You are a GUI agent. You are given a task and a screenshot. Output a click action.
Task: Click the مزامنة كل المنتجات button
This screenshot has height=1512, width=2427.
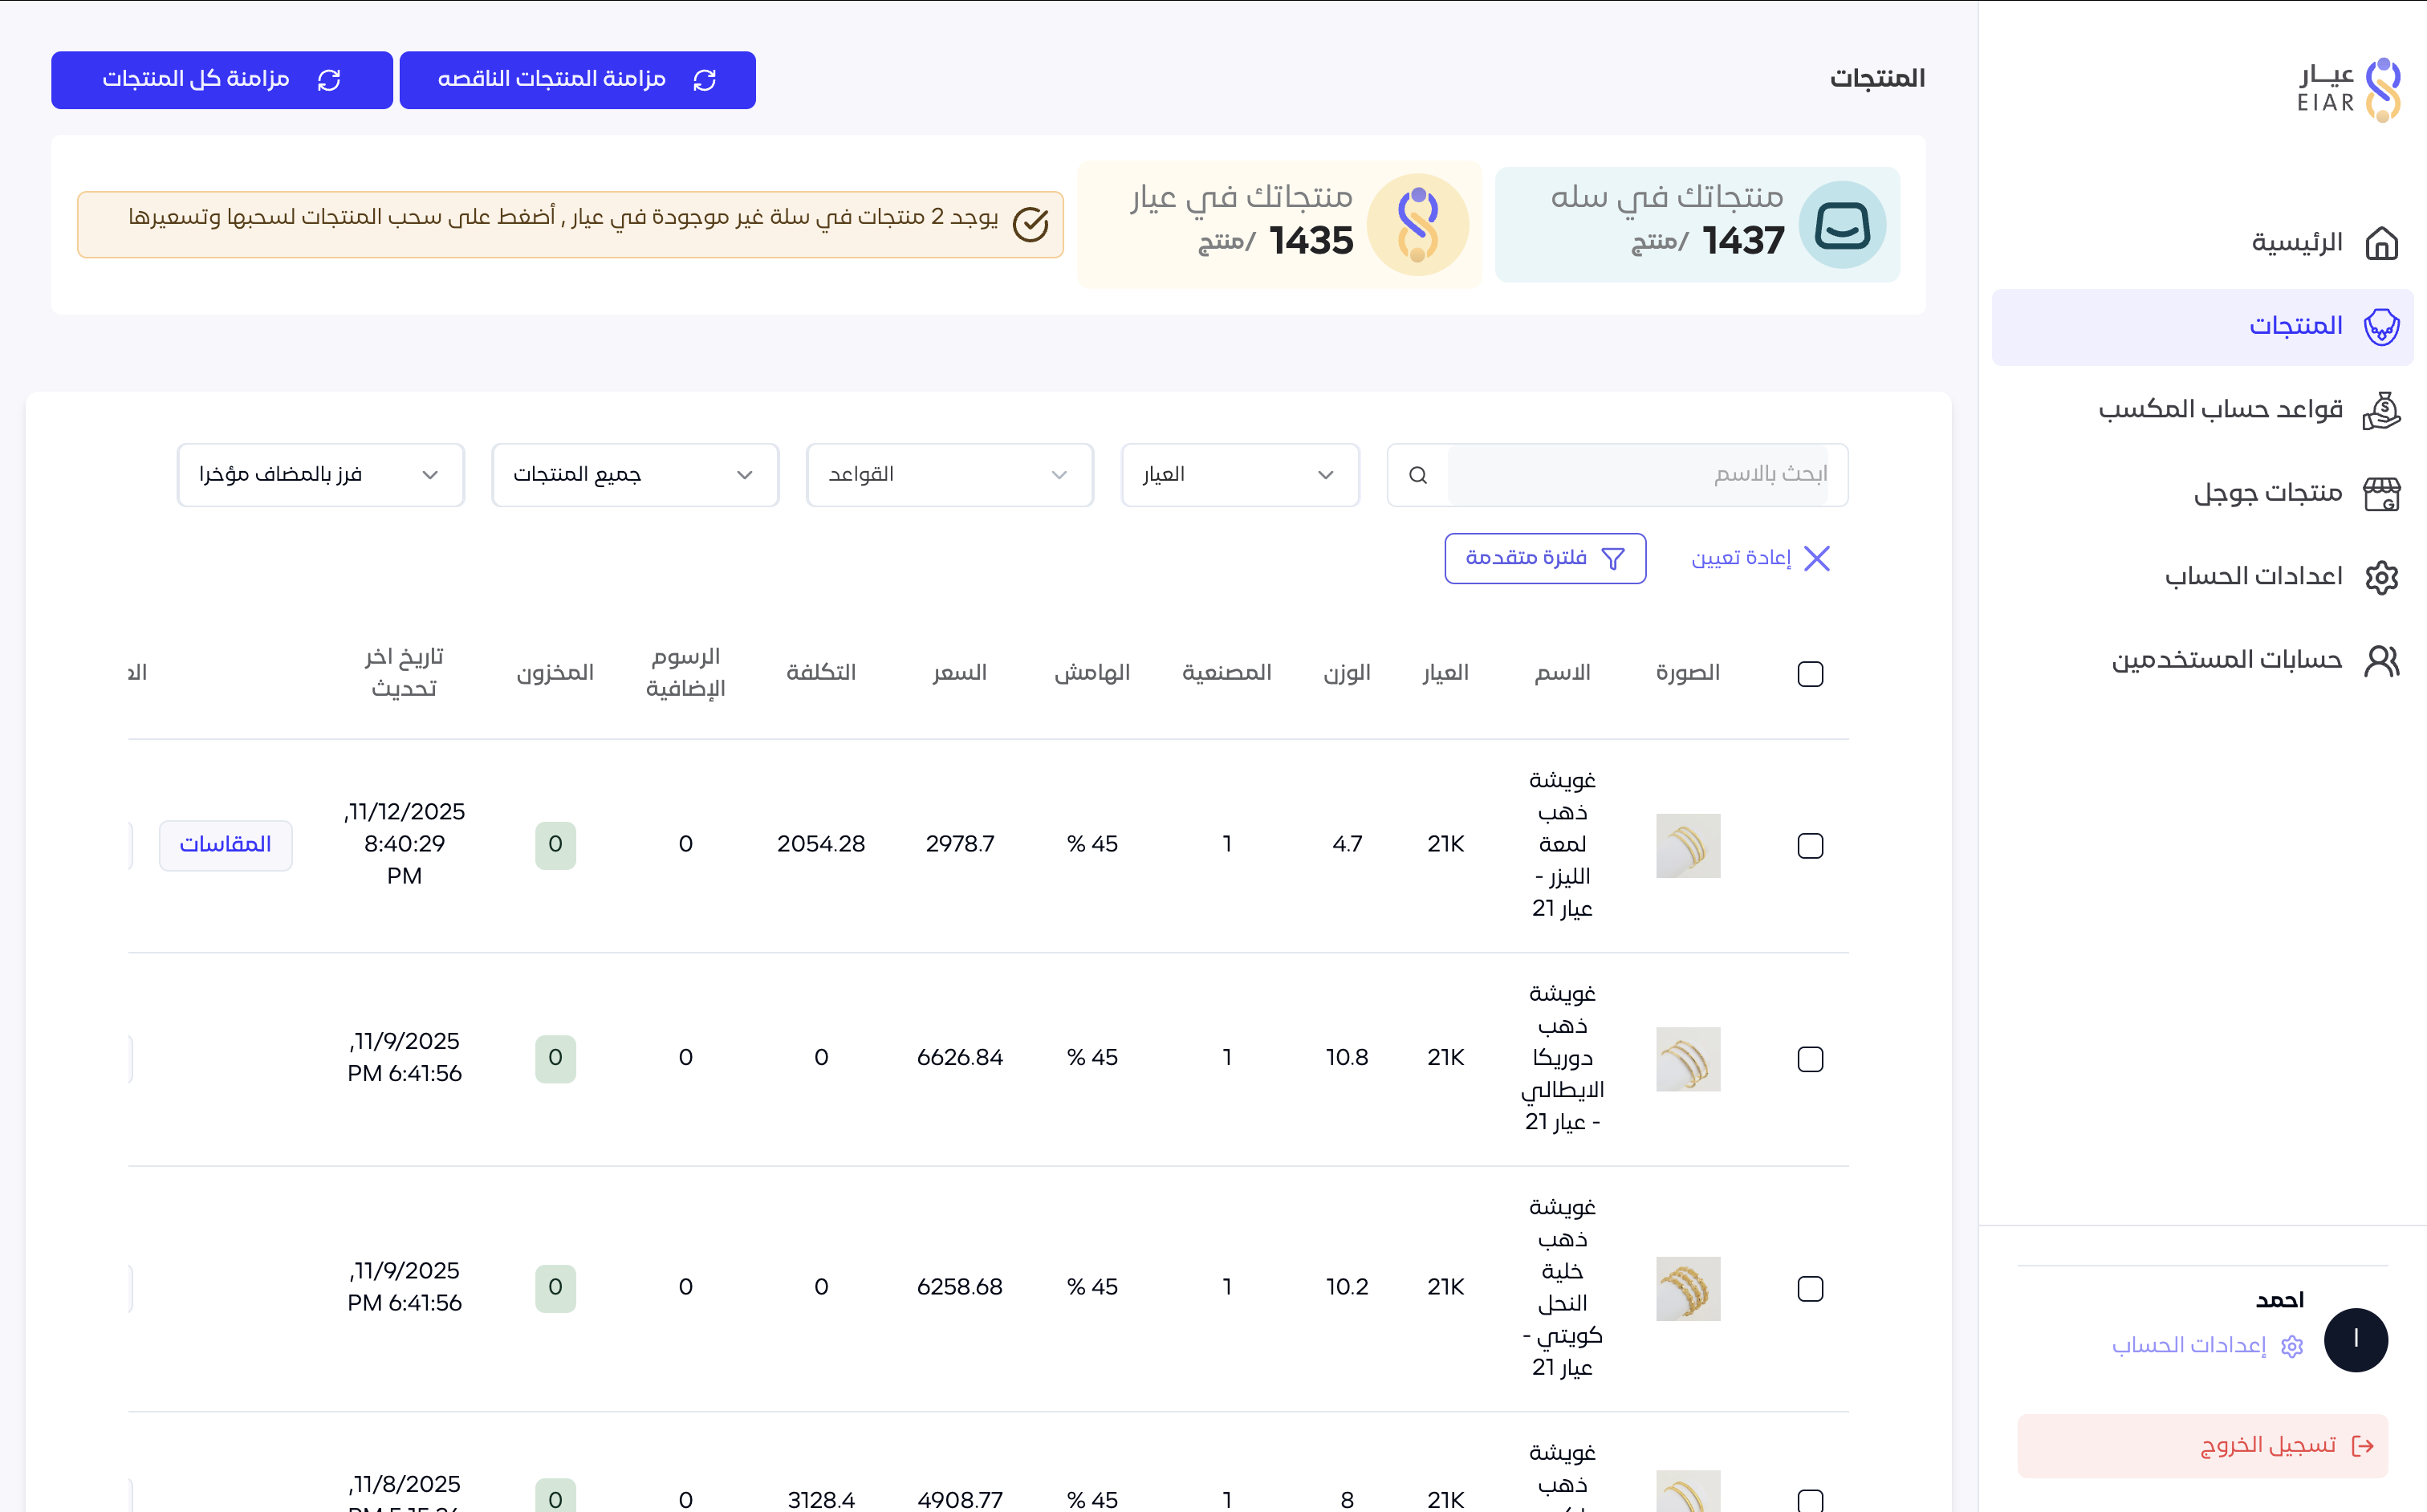point(221,80)
